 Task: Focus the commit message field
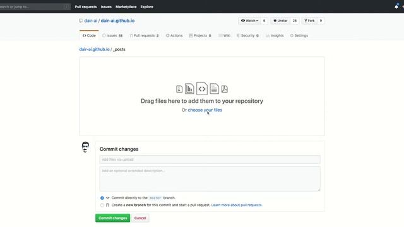pos(210,160)
